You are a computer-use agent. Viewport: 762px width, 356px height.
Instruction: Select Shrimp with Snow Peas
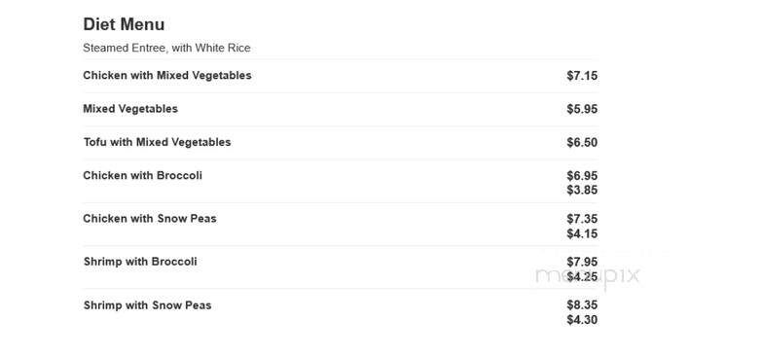pyautogui.click(x=147, y=305)
